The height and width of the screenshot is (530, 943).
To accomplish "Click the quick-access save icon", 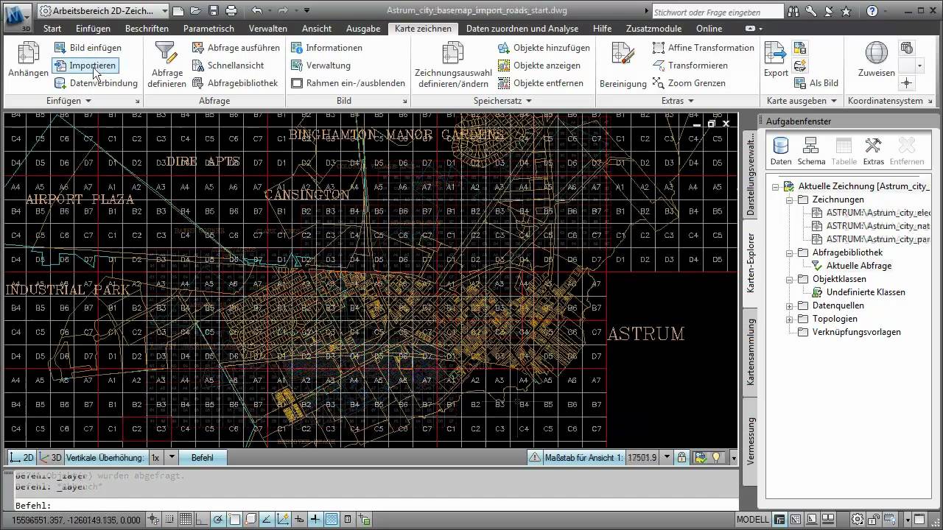I will (x=214, y=11).
